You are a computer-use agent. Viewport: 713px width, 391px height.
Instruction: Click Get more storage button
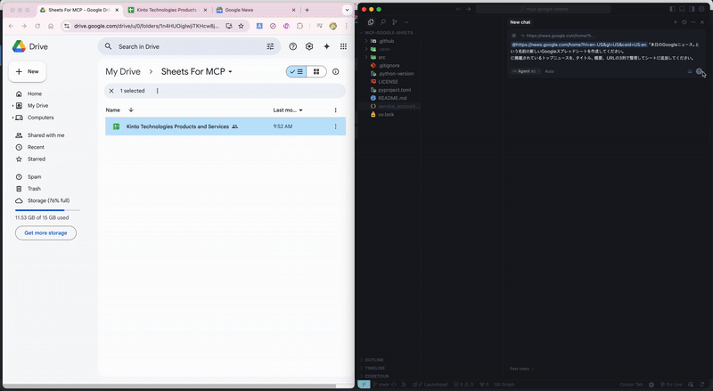tap(45, 232)
